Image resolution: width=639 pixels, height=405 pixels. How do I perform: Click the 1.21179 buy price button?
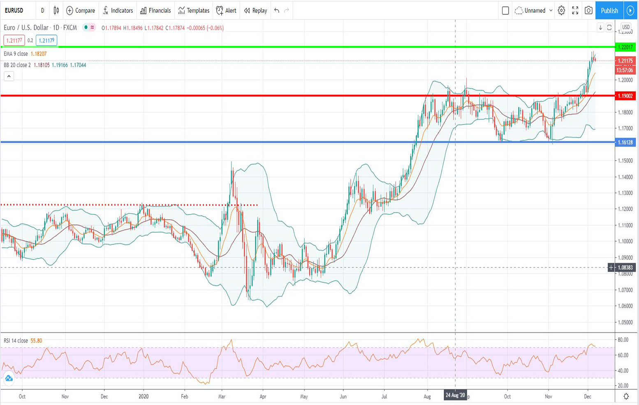coord(46,40)
